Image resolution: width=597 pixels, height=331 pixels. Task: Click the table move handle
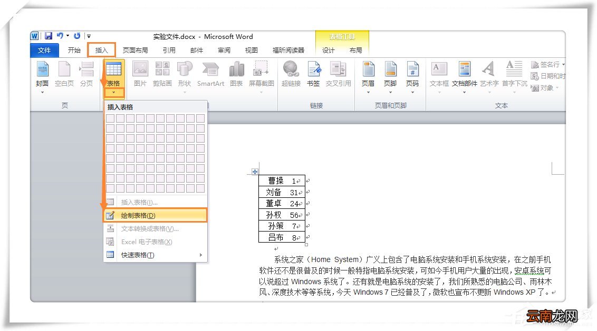pos(255,172)
